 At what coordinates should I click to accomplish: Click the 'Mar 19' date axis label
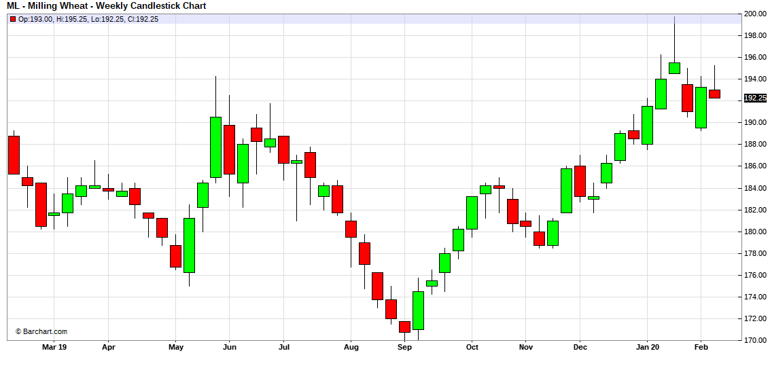click(54, 347)
